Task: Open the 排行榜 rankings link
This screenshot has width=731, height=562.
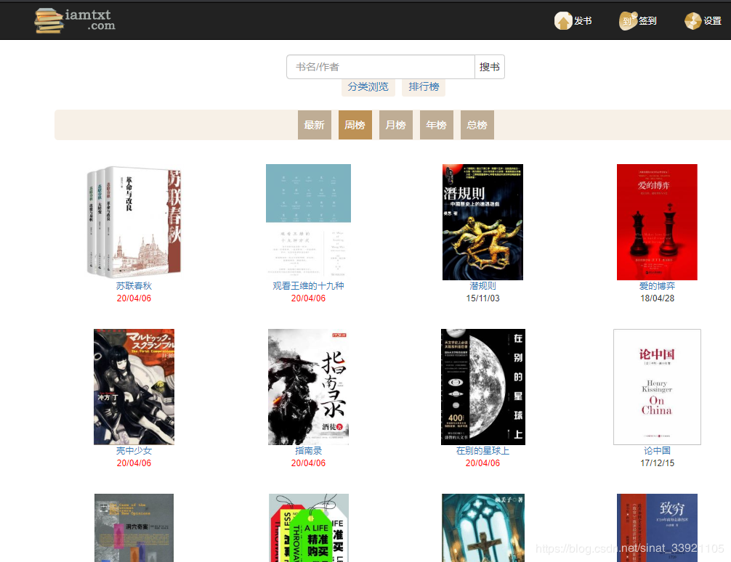Action: [x=424, y=86]
